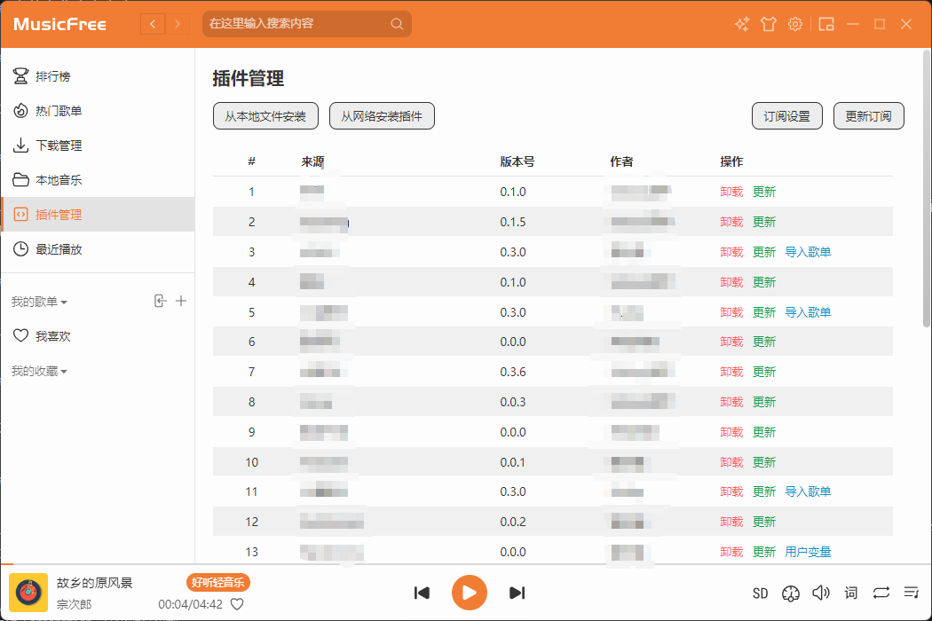932x621 pixels.
Task: Open the playback speed gauge icon
Action: click(791, 593)
